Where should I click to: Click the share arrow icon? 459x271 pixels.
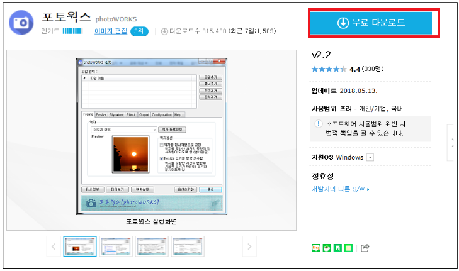coord(365,248)
